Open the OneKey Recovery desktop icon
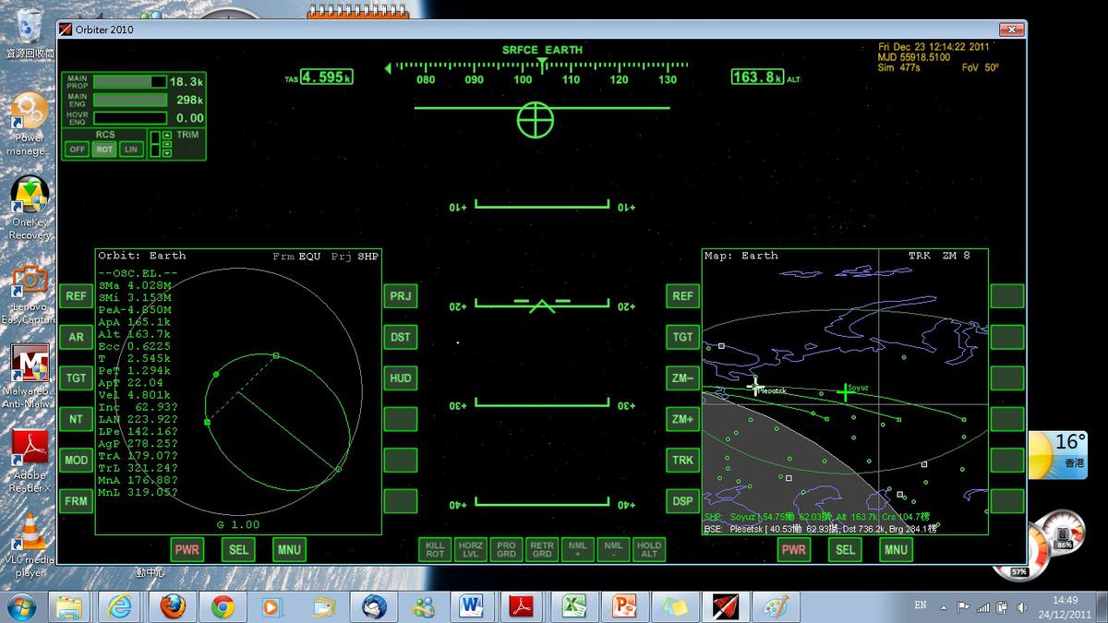 click(28, 210)
